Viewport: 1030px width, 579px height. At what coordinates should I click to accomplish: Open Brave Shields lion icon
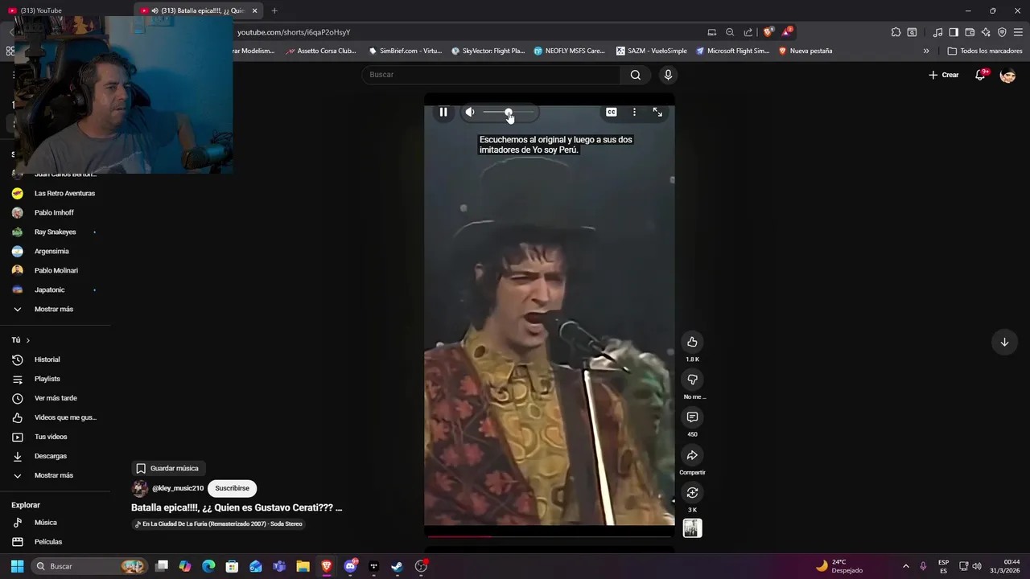click(x=768, y=32)
